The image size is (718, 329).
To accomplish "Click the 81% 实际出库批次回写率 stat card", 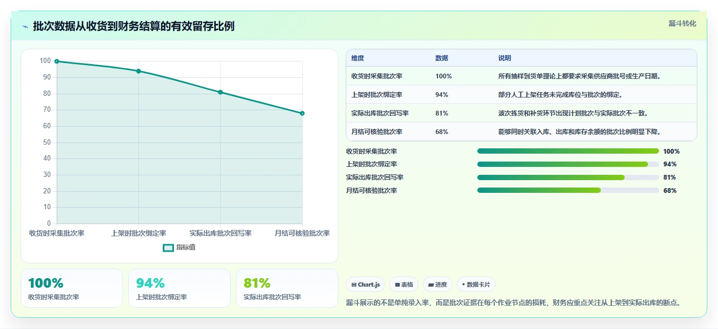I will click(x=287, y=288).
